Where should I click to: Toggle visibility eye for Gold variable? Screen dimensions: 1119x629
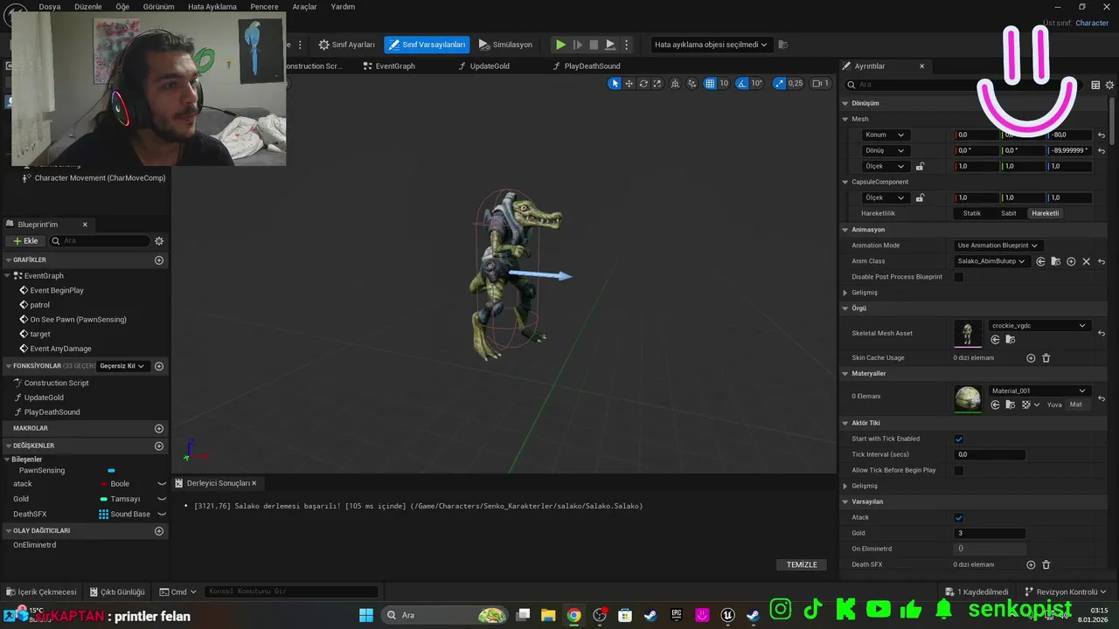coord(162,499)
